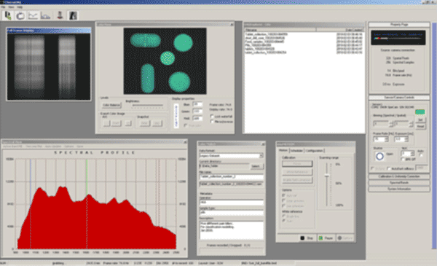Expand the Spectral Bands section
Screen dimensions: 437x266
[399, 183]
